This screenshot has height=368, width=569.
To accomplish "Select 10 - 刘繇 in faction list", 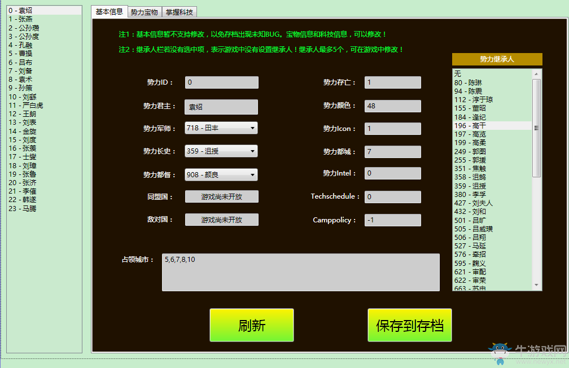I will (x=44, y=97).
